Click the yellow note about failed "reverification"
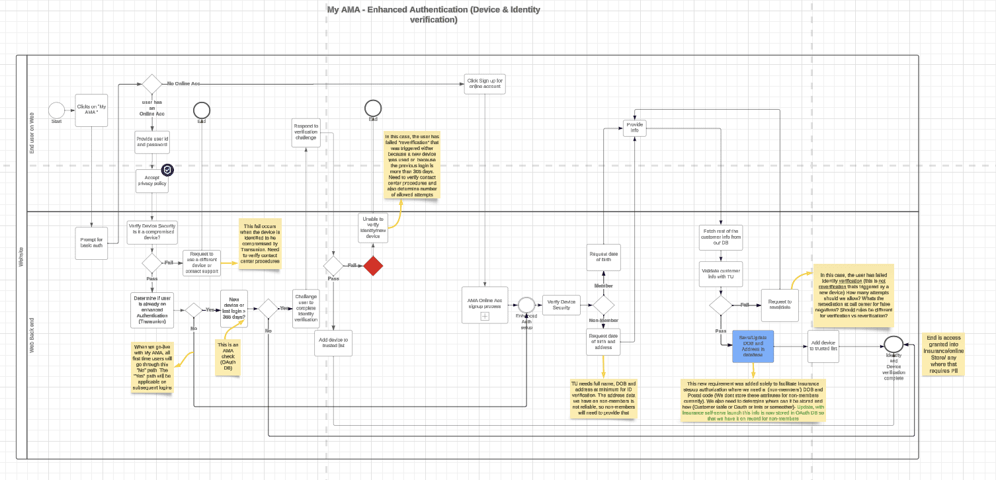 413,166
